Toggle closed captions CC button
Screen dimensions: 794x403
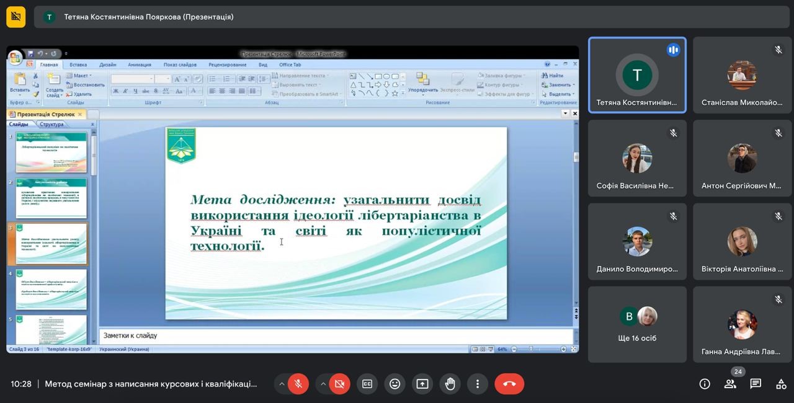point(367,384)
